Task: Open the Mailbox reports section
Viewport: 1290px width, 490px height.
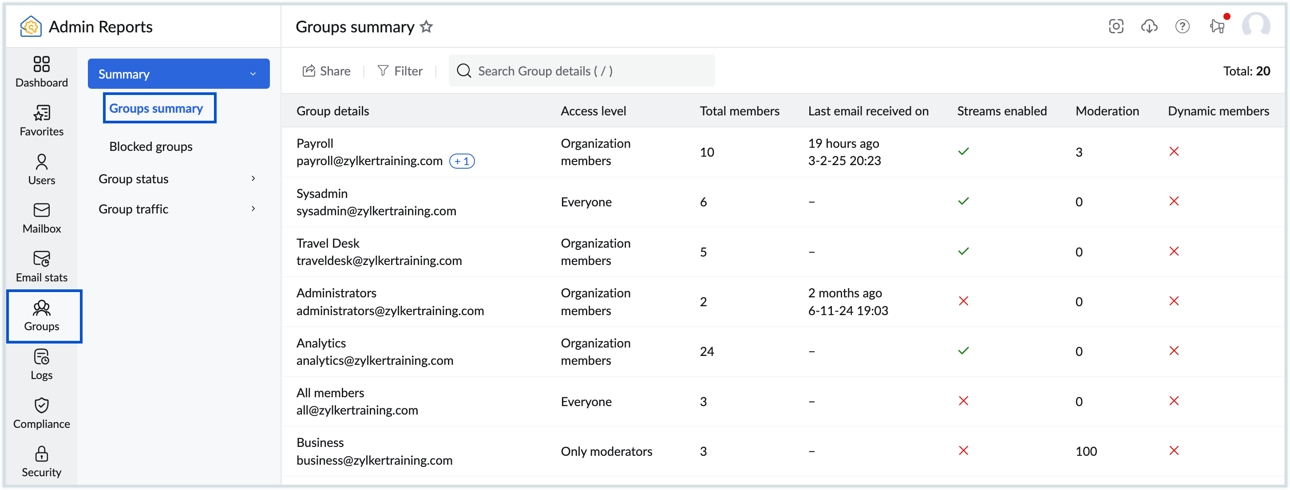Action: (x=42, y=218)
